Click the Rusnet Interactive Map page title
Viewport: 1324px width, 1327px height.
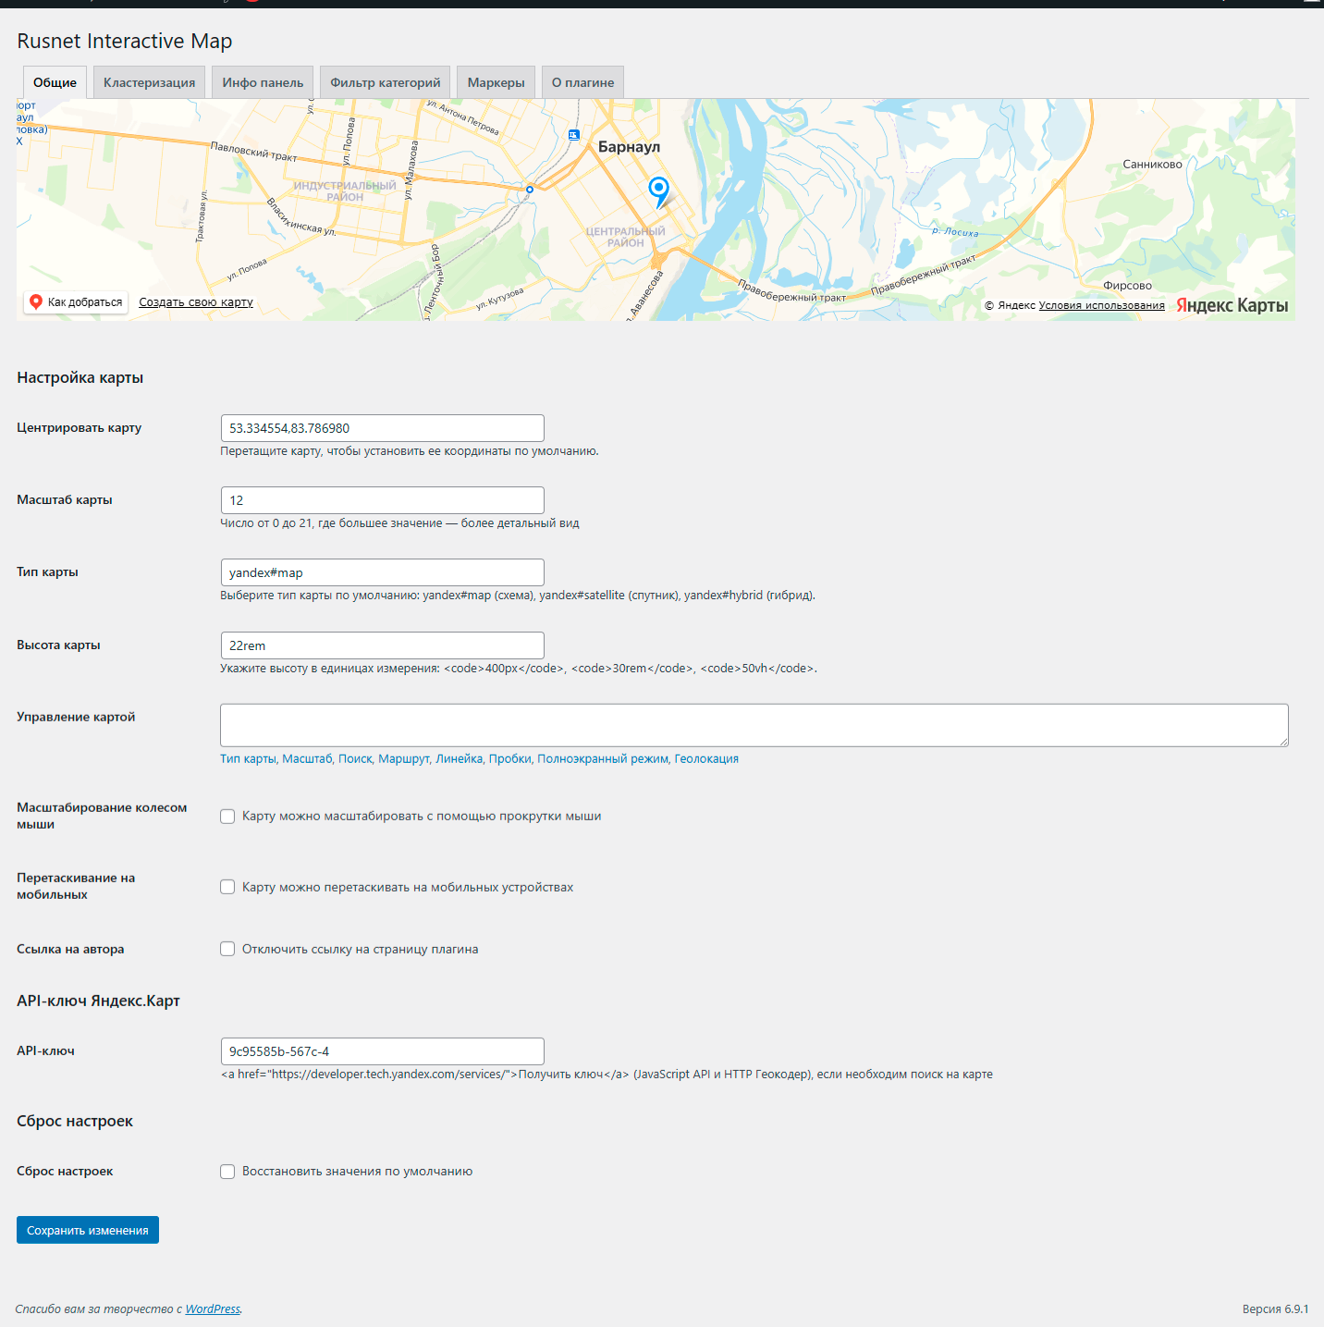(125, 41)
